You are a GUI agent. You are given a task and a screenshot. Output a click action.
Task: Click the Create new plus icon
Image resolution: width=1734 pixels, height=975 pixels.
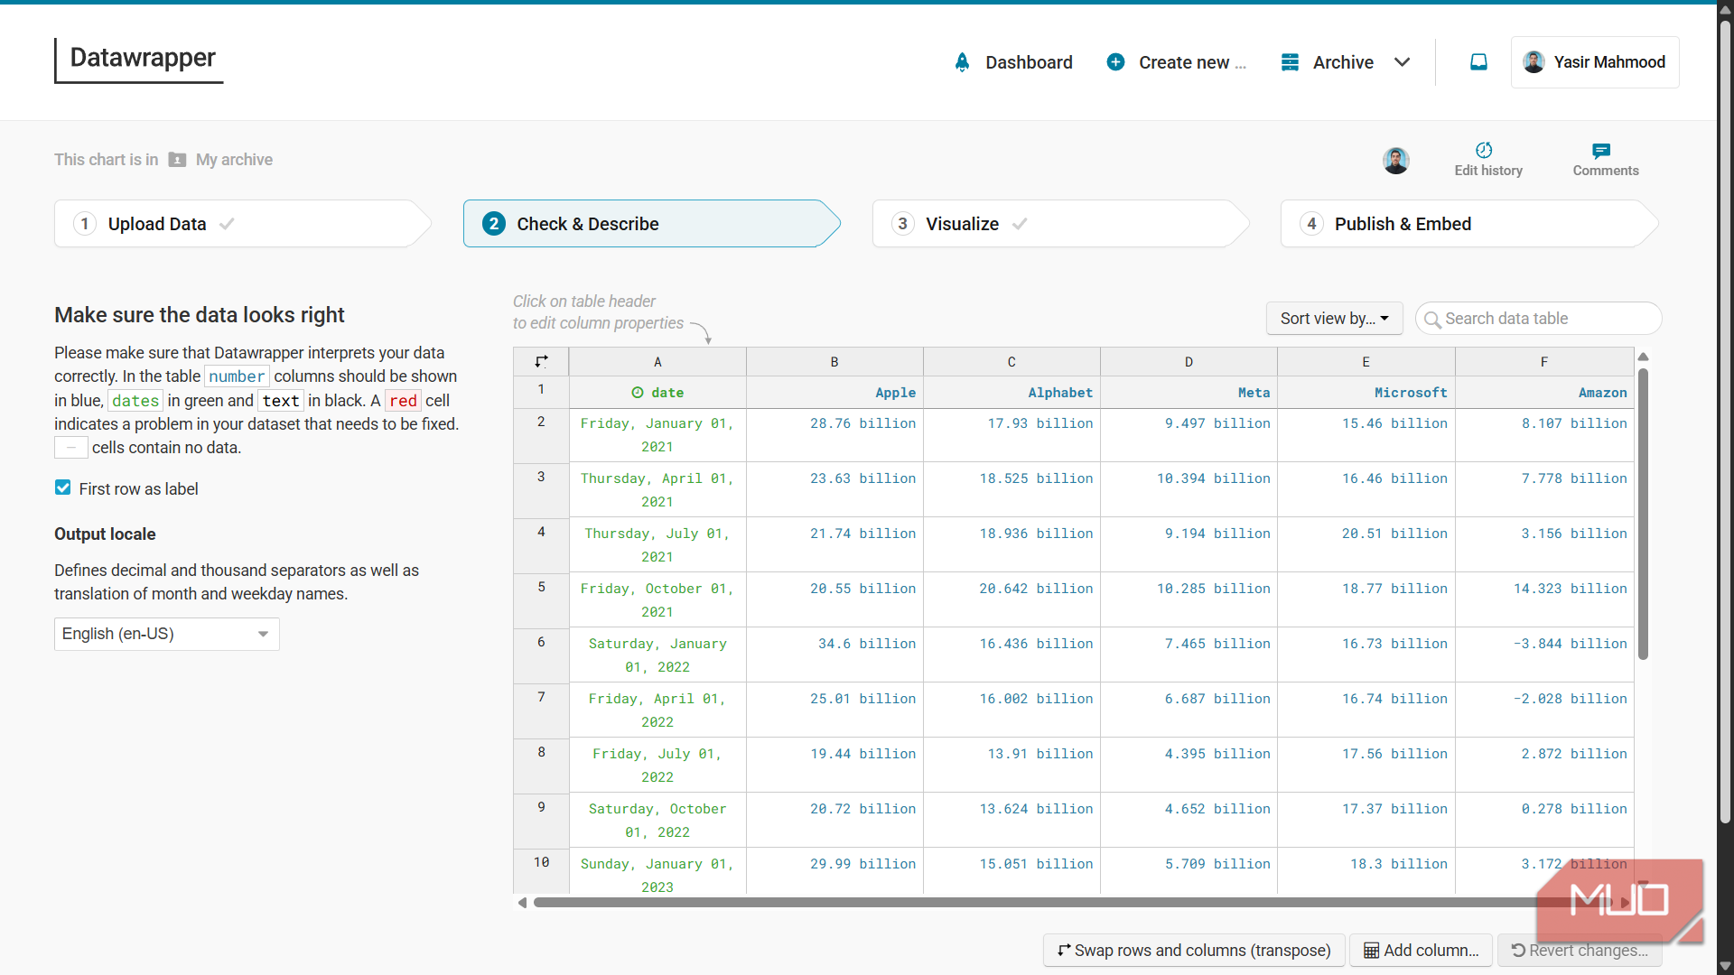tap(1115, 62)
